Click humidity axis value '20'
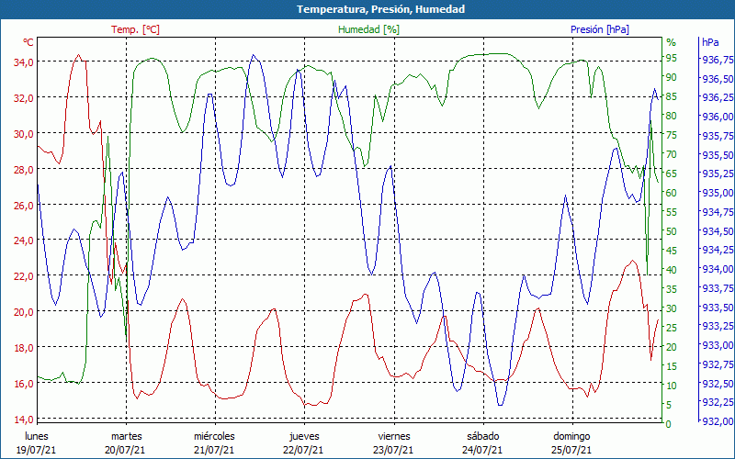The width and height of the screenshot is (735, 459). (x=672, y=347)
